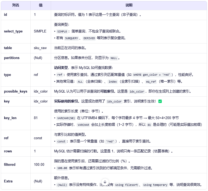Click the (Null) value in Extra row
The image size is (208, 191).
(x=38, y=181)
